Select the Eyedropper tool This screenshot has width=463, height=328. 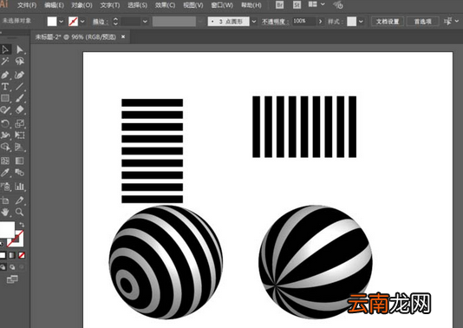[5, 173]
